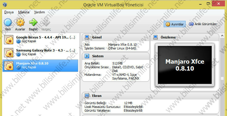227x116 pixels.
Task: Open the Dosya menu
Action: [x=9, y=12]
